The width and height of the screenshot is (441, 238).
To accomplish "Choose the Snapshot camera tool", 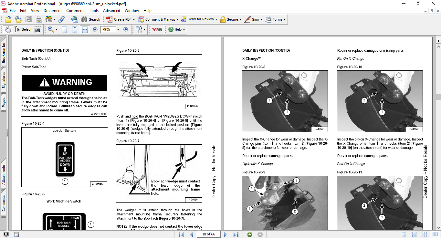I will click(38, 29).
